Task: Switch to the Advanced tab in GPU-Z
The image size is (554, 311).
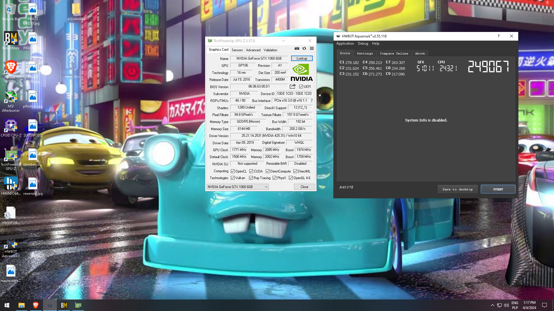Action: (253, 50)
